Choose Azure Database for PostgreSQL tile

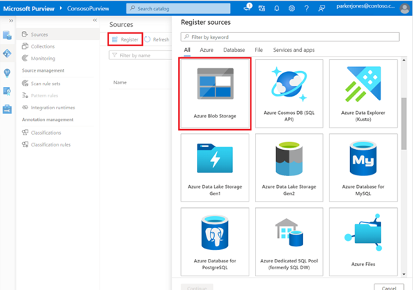pos(215,242)
